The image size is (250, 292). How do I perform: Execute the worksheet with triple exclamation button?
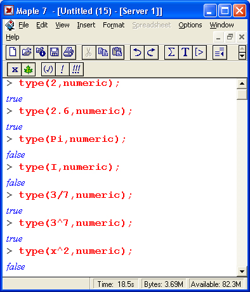coord(76,69)
